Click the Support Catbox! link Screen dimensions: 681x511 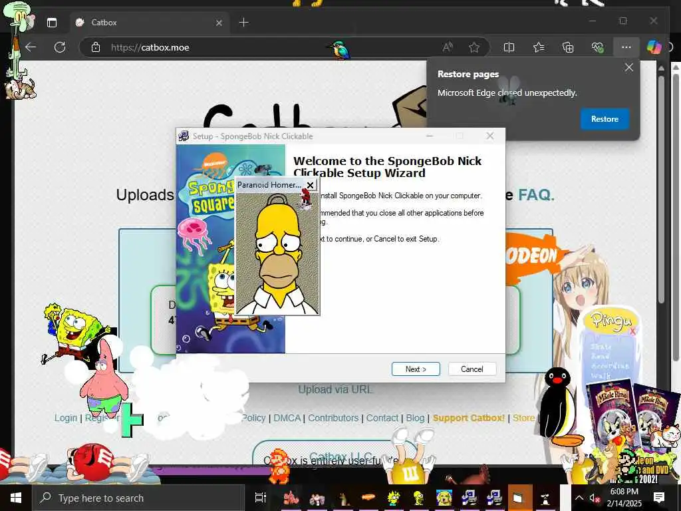[x=469, y=418]
